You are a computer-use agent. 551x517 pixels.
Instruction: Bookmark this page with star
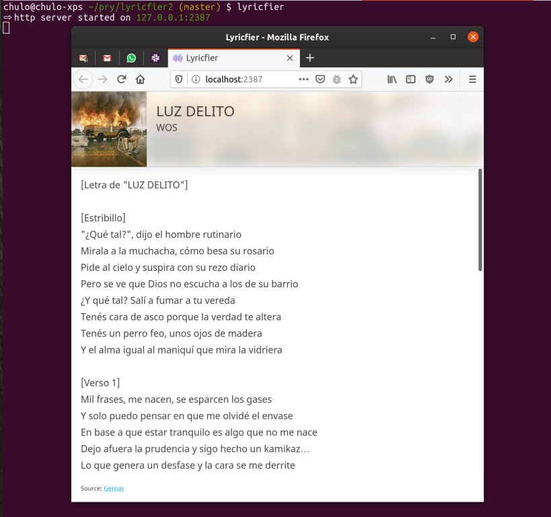coord(353,79)
